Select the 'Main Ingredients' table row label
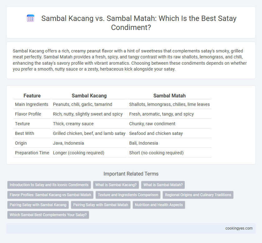This screenshot has height=243, width=262. click(32, 104)
